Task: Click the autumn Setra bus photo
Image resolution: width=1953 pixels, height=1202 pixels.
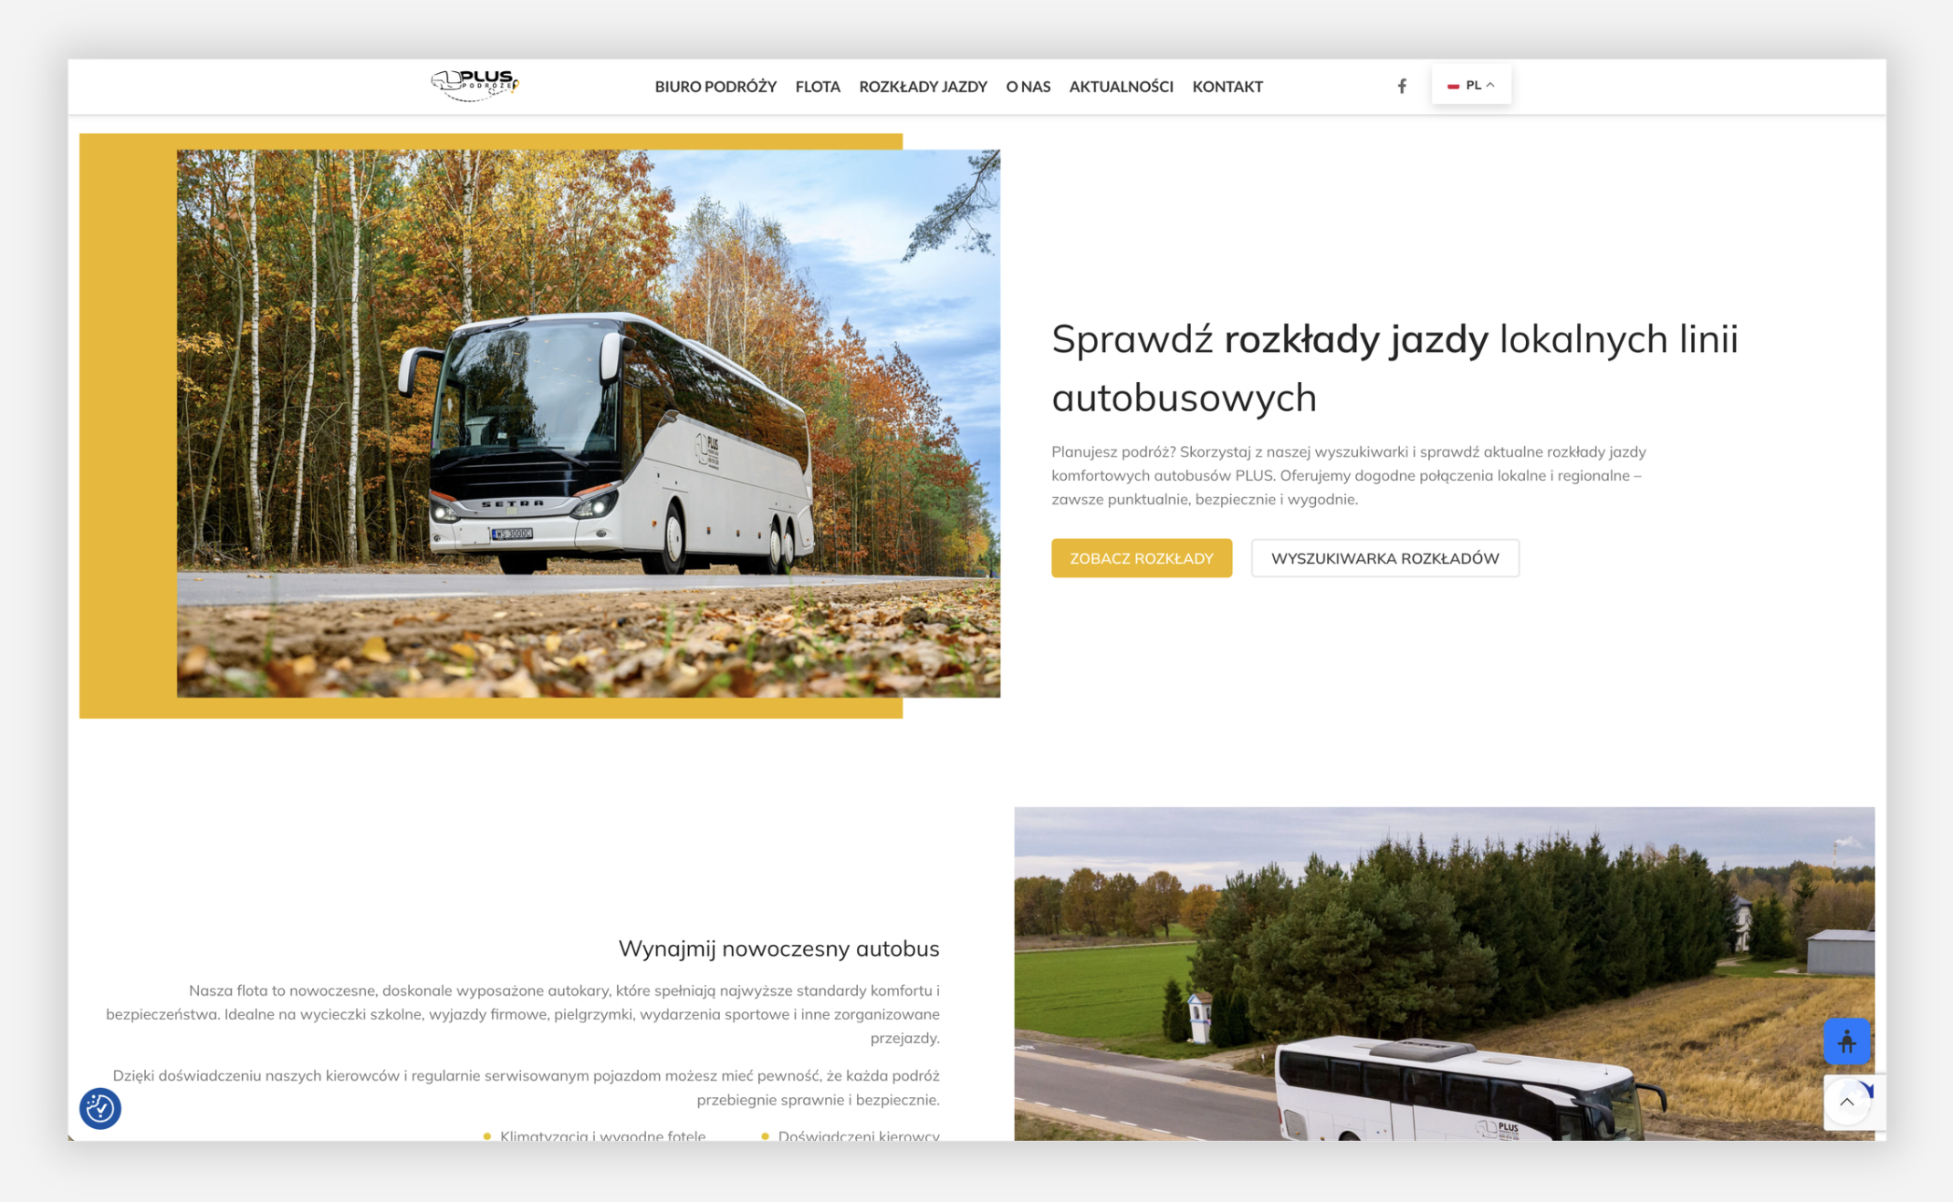Action: pyautogui.click(x=588, y=423)
